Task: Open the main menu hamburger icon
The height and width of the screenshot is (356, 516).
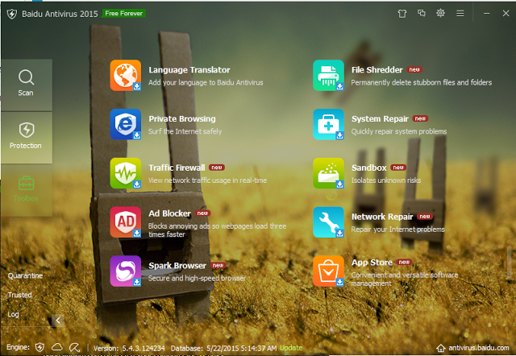Action: point(460,14)
